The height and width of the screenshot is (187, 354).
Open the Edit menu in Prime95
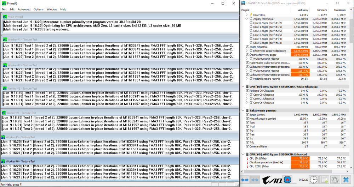point(12,9)
